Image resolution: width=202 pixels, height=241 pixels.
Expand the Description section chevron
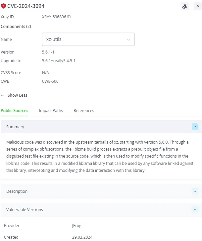tap(195, 191)
